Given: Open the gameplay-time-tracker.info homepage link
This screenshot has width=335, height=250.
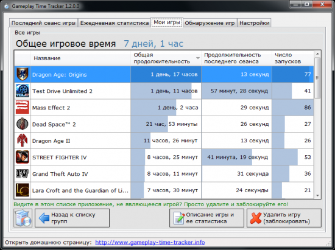Looking at the screenshot, I should tap(150, 243).
